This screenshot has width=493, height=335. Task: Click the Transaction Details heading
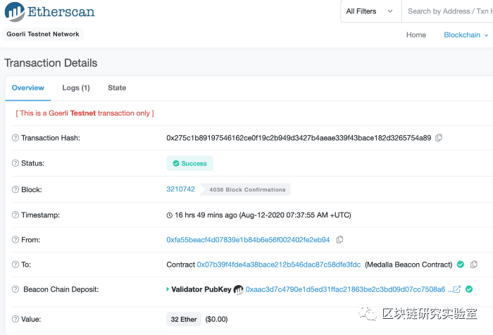point(51,63)
